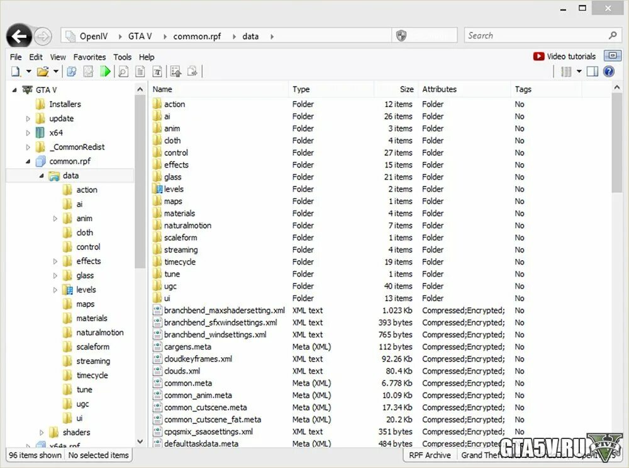Select the cargens.meta file icon
This screenshot has height=468, width=629.
[x=157, y=346]
